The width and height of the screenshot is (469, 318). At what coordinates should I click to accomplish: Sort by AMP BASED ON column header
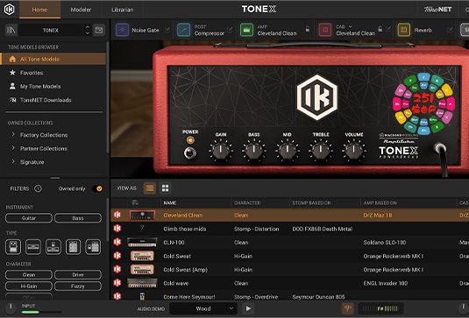pyautogui.click(x=380, y=203)
